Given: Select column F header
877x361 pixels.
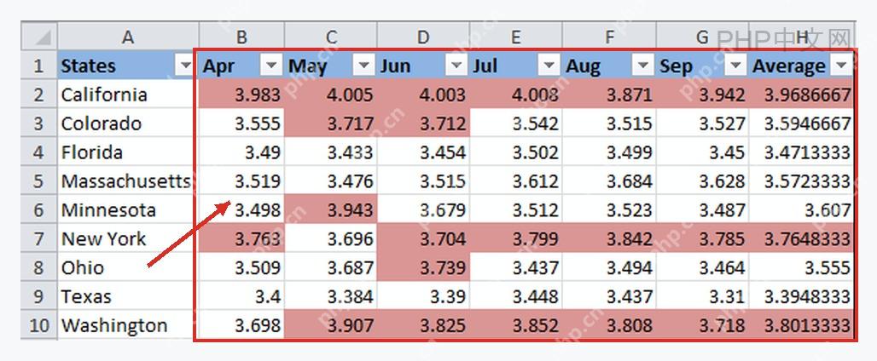Looking at the screenshot, I should click(609, 37).
